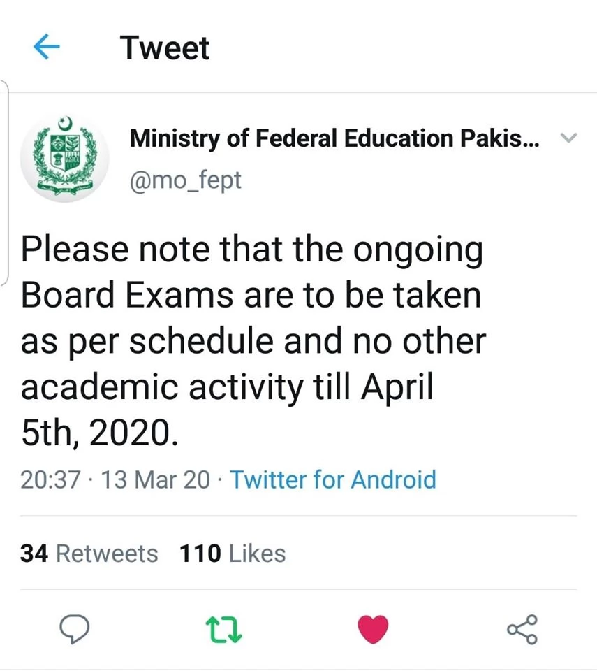Click the Ministry's profile picture emblem

(65, 155)
